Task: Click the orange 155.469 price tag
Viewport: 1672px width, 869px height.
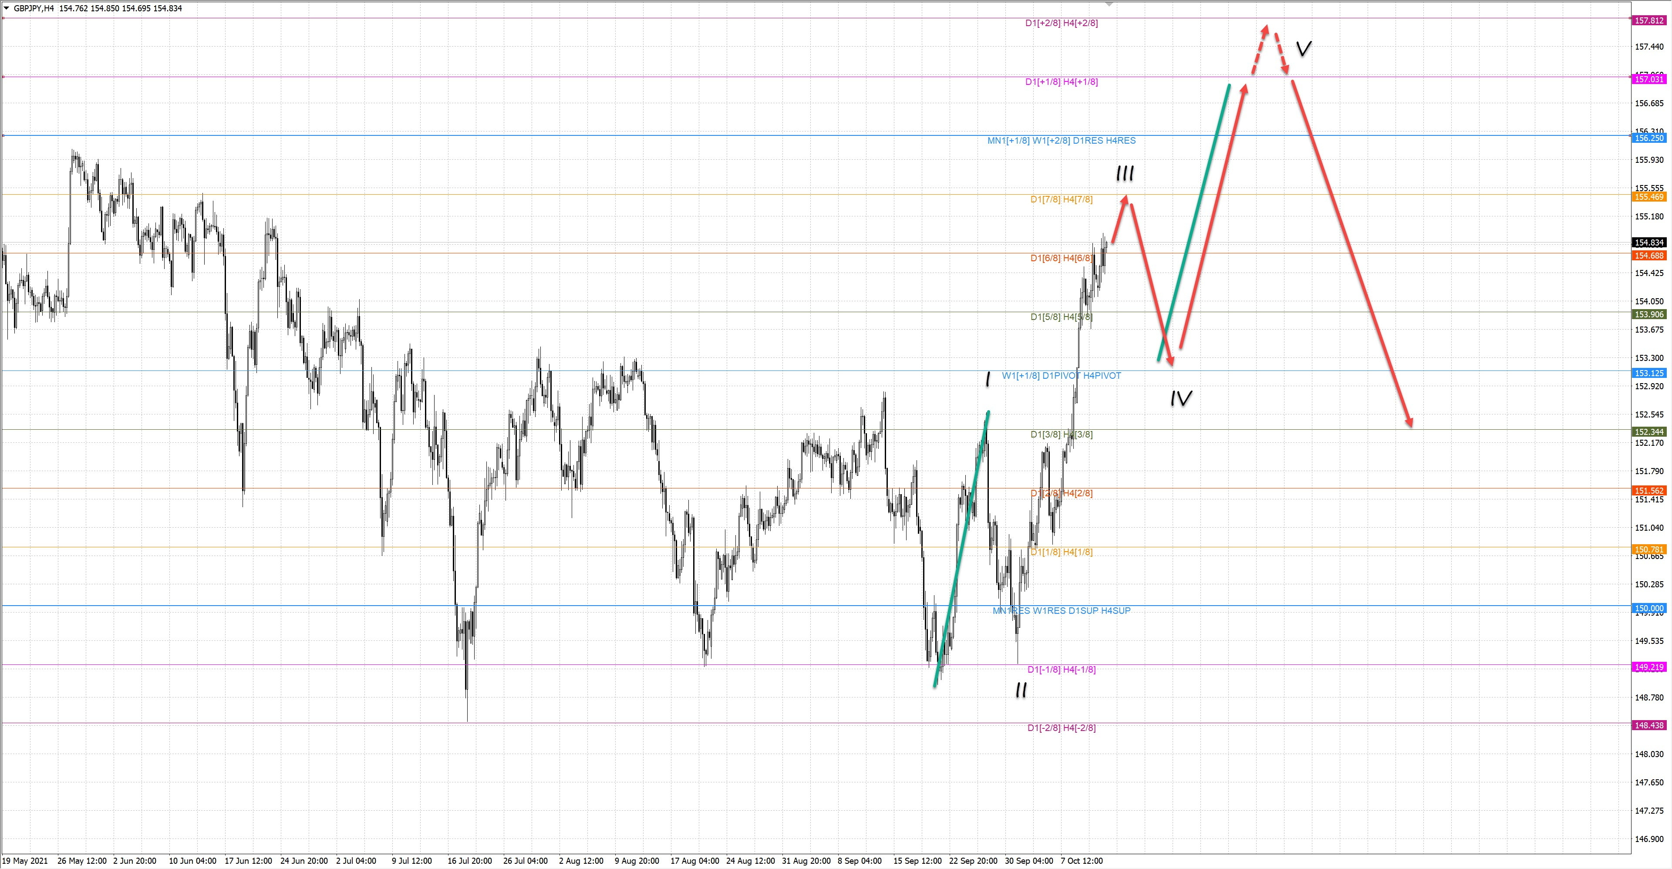Action: [x=1649, y=197]
